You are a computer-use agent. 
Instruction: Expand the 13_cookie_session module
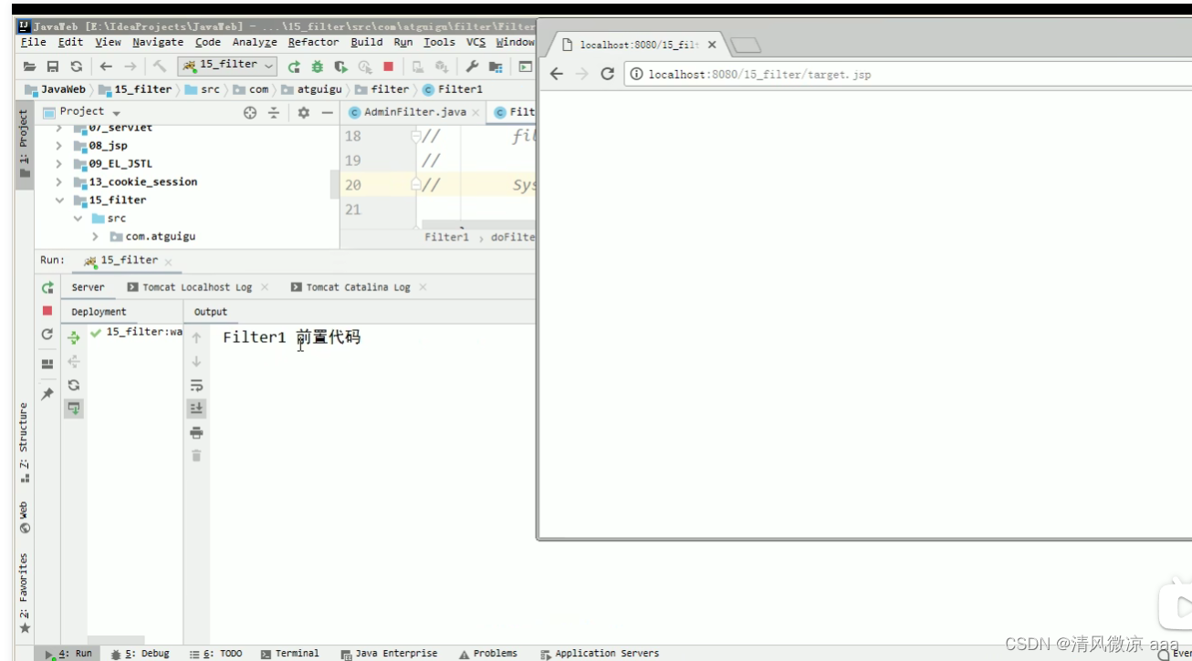(x=58, y=182)
